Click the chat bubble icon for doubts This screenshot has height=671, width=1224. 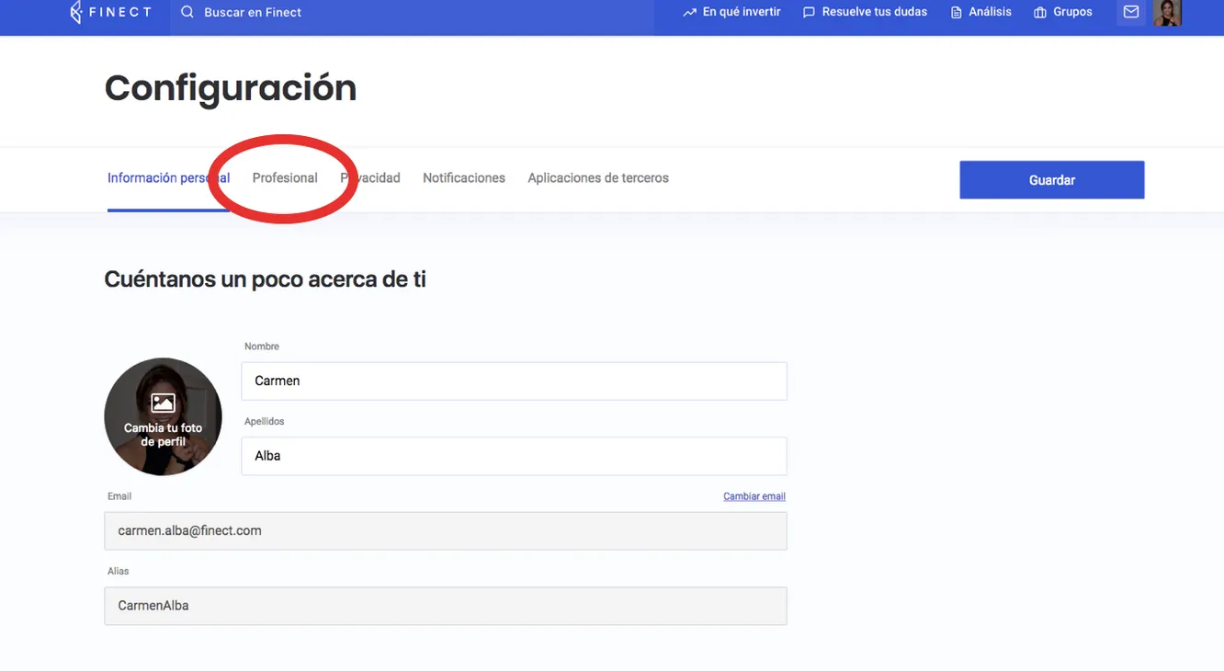809,13
